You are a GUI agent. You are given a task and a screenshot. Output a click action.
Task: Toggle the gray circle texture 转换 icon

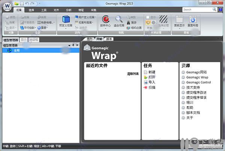tap(153, 22)
